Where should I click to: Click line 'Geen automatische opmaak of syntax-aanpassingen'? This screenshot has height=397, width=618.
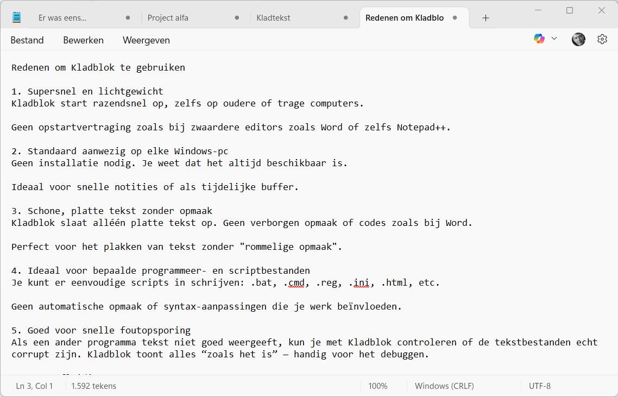click(x=206, y=306)
